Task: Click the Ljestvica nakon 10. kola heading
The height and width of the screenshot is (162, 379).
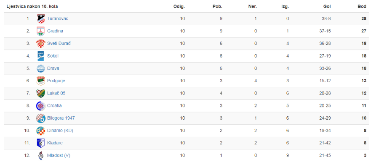Action: pyautogui.click(x=32, y=7)
